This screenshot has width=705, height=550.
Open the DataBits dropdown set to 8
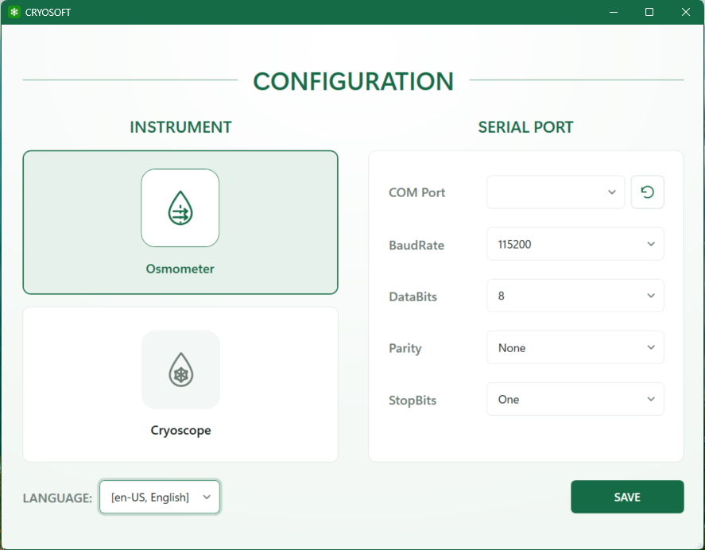(575, 296)
